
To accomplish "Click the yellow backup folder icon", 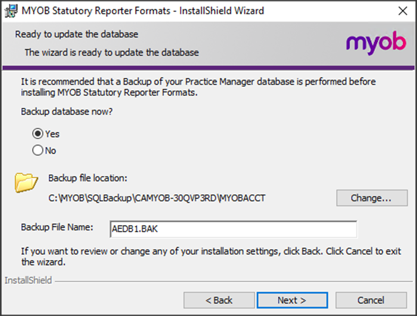I will [26, 182].
